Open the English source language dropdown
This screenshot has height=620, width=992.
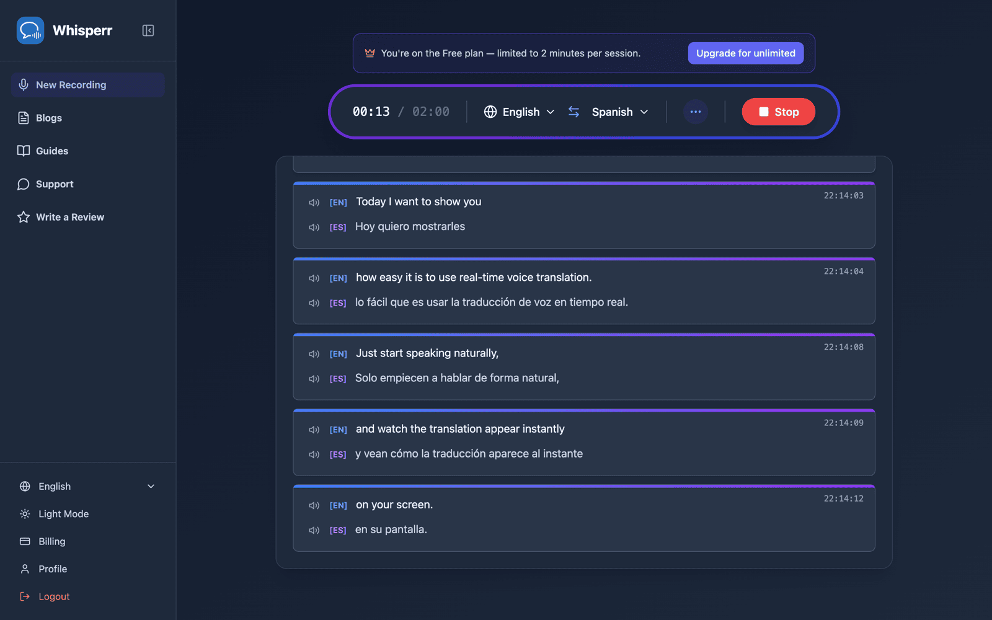point(520,112)
